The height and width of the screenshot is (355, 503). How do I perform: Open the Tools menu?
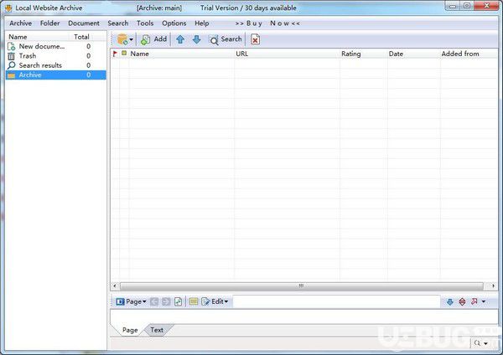click(x=145, y=23)
